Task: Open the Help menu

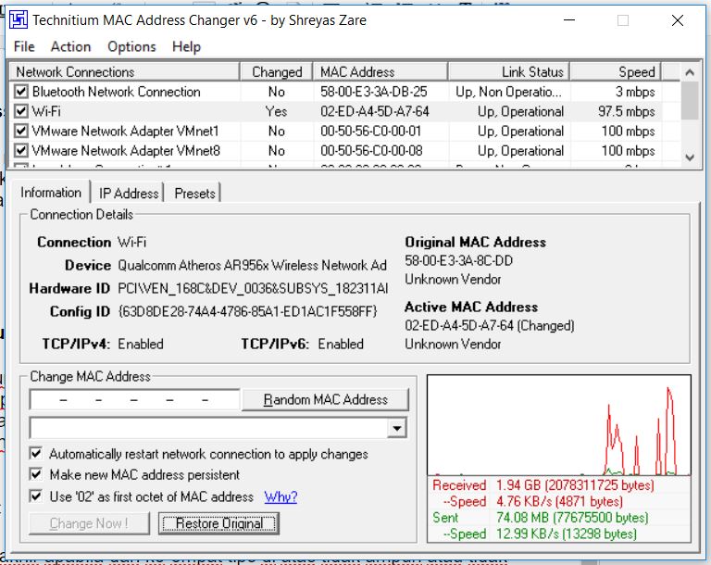Action: tap(186, 46)
